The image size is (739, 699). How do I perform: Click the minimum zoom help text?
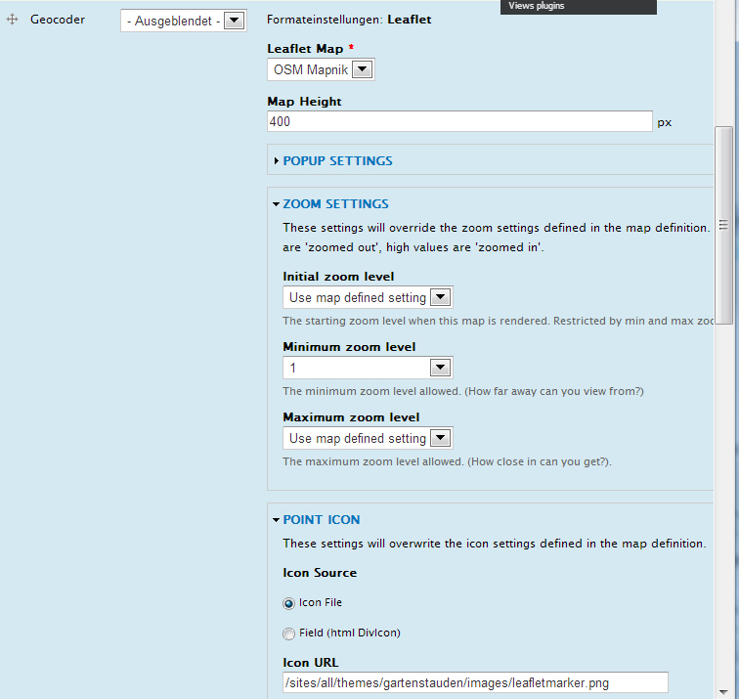tap(463, 391)
